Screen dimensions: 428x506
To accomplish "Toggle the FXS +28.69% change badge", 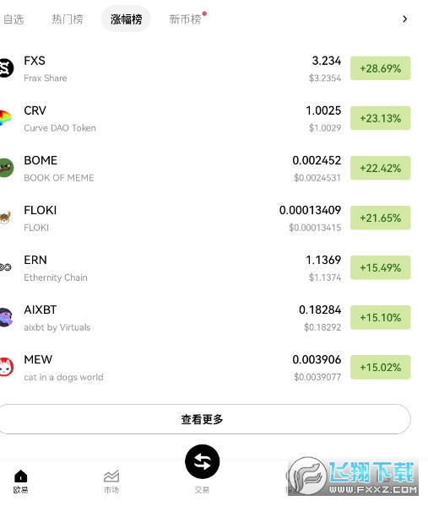I will 381,68.
